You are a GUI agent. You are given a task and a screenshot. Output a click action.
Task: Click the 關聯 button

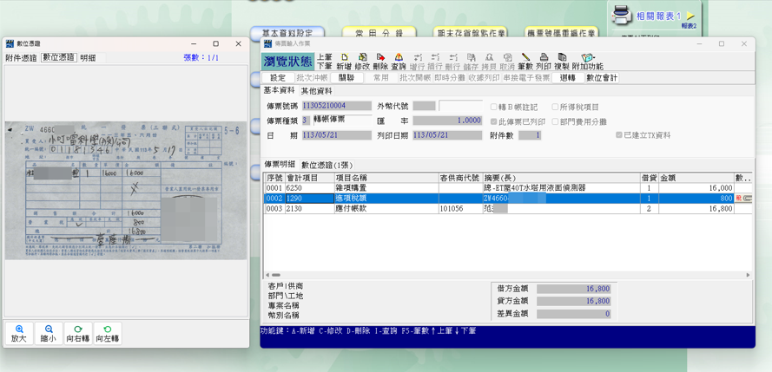pyautogui.click(x=346, y=78)
